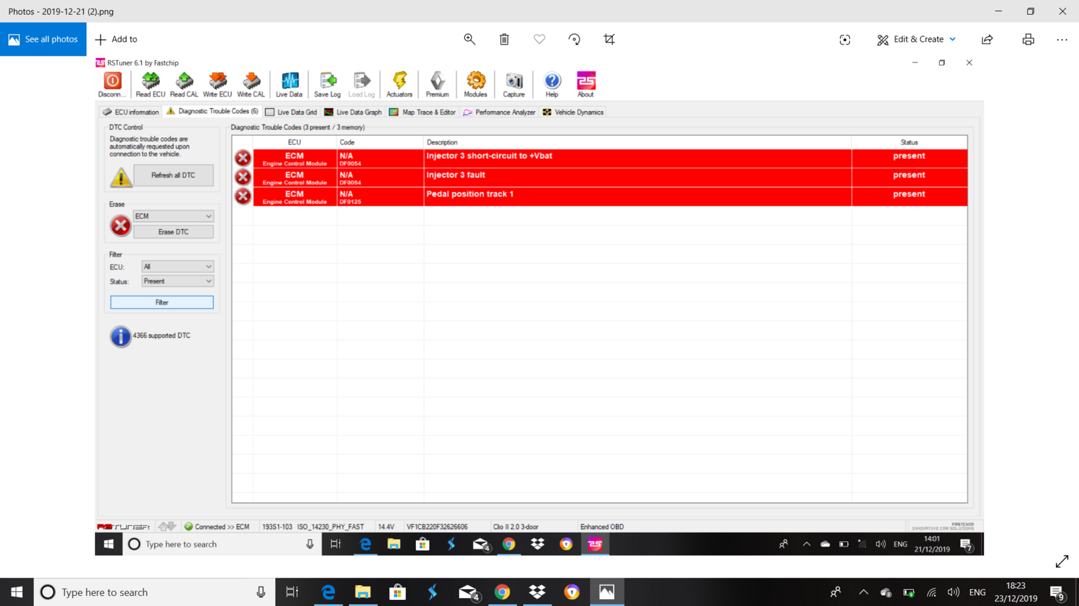Switch to Live Data Grid tab
1079x606 pixels.
pyautogui.click(x=291, y=112)
